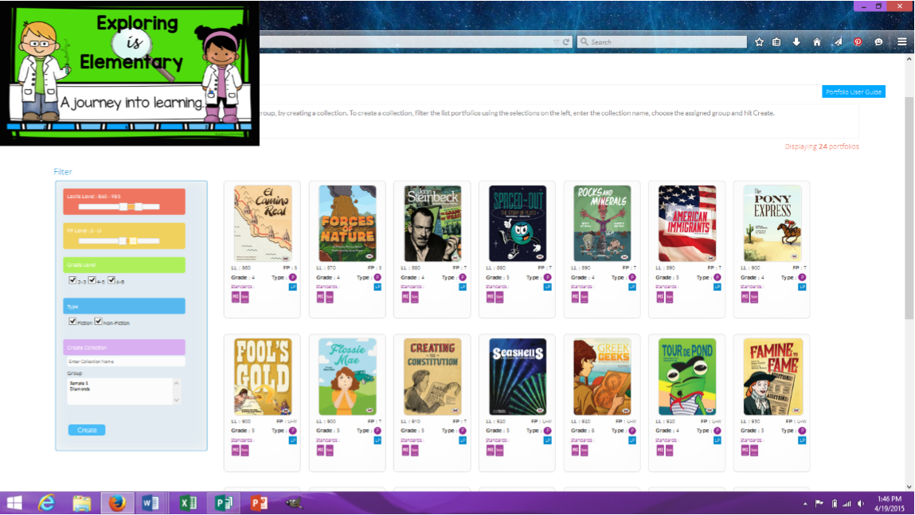Click the Sum standards badge on El Camino Real
The height and width of the screenshot is (515, 915).
(245, 298)
